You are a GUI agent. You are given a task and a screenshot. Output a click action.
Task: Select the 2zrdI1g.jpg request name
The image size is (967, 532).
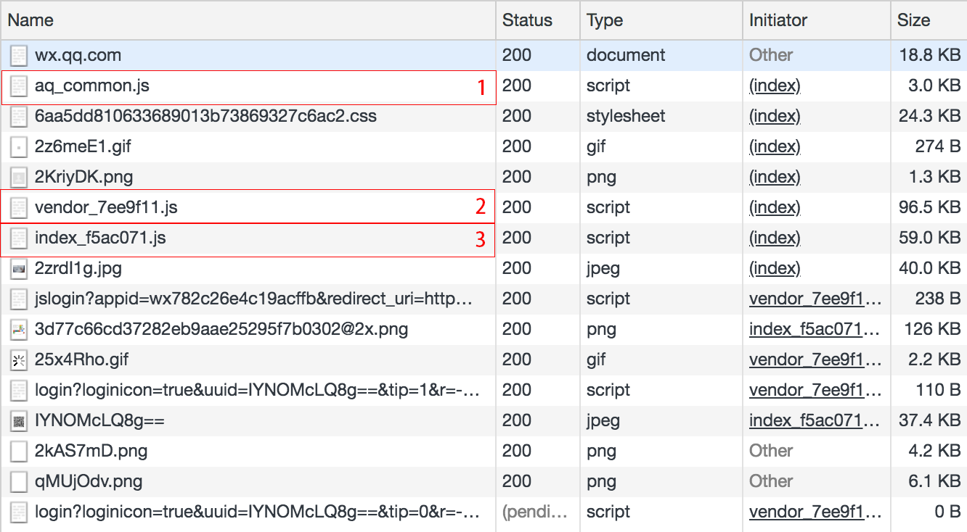click(x=78, y=269)
